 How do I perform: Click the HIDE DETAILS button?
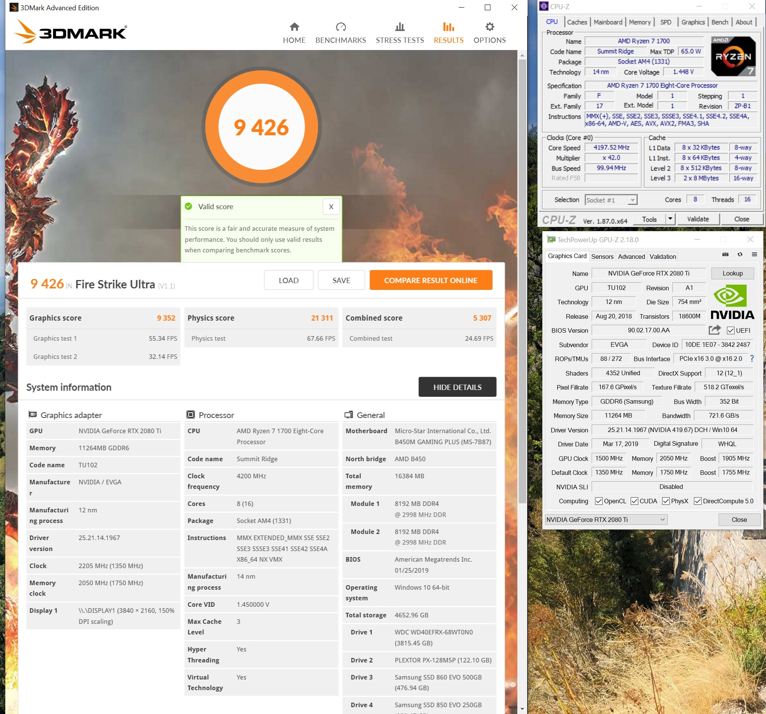[457, 387]
